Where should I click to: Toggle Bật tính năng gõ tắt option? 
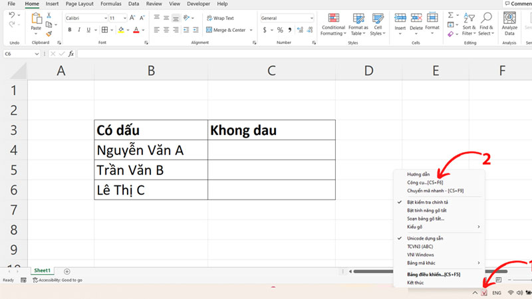pos(427,210)
